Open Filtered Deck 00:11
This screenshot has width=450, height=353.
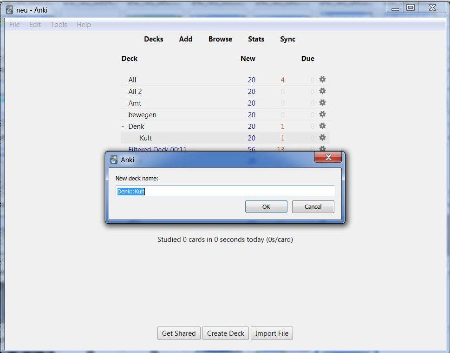157,149
